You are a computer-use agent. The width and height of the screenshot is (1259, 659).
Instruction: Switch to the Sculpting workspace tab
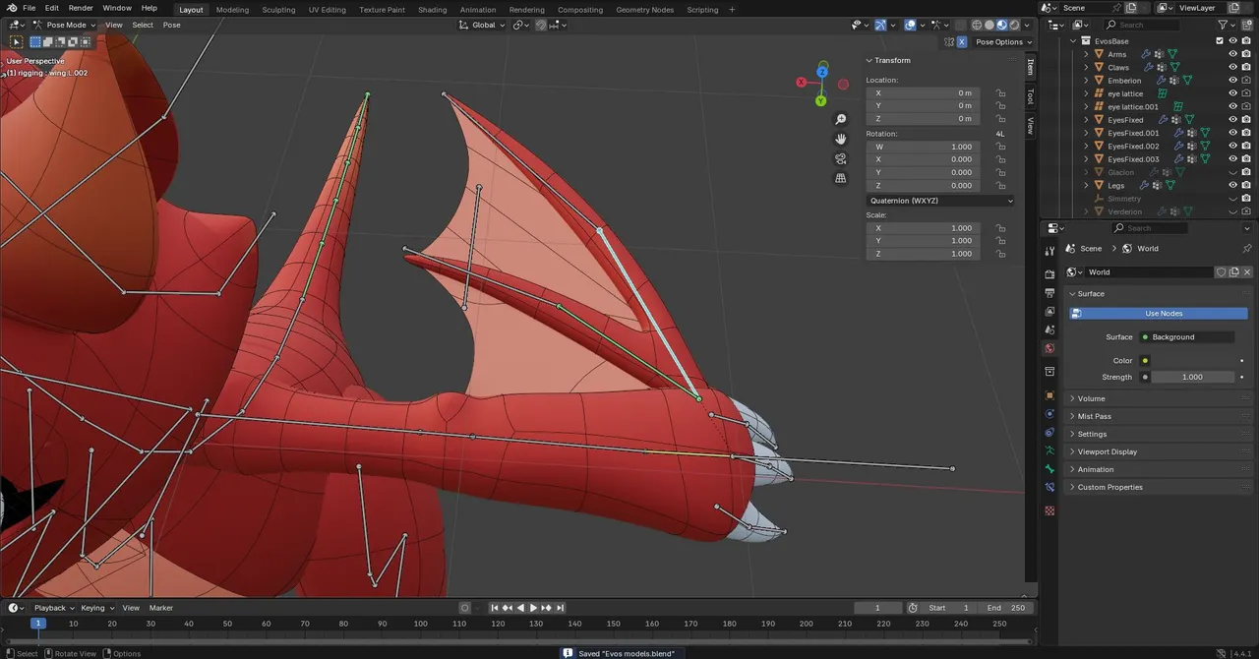pyautogui.click(x=278, y=10)
